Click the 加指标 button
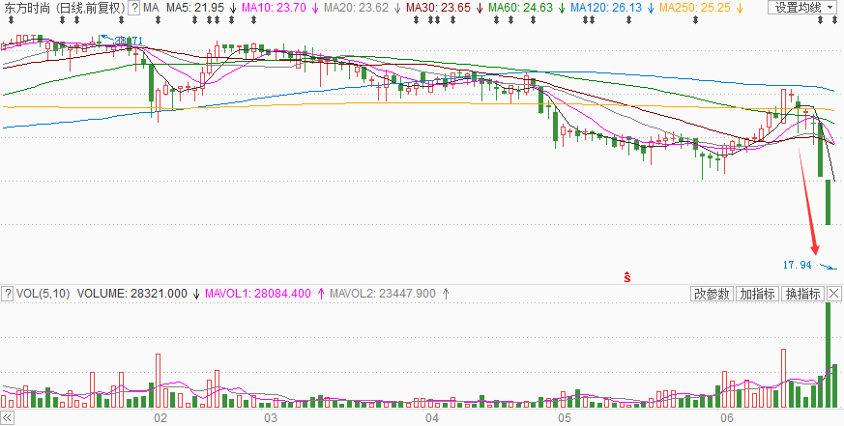The image size is (844, 426). (x=757, y=294)
